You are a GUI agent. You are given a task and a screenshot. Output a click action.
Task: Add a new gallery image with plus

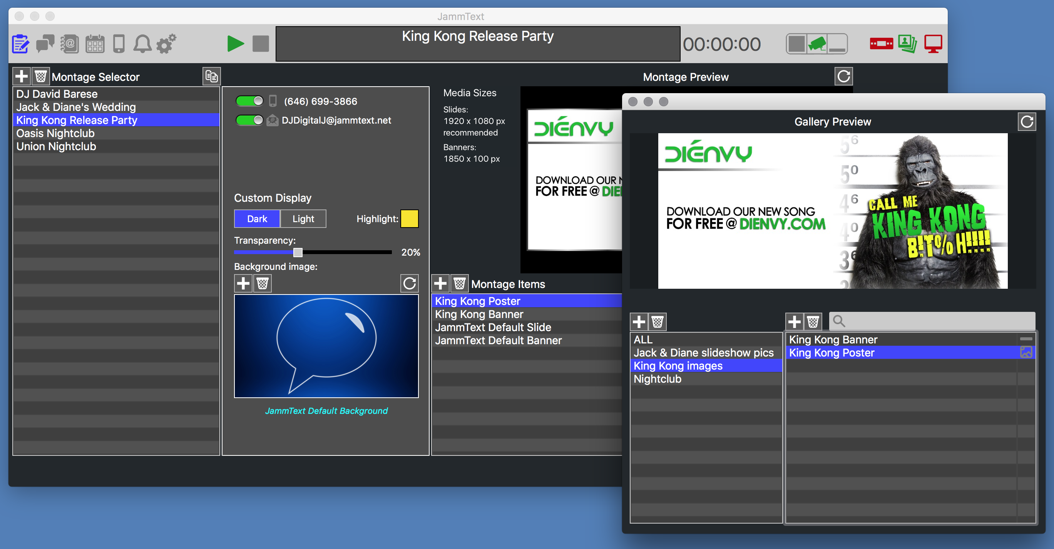[x=794, y=322]
